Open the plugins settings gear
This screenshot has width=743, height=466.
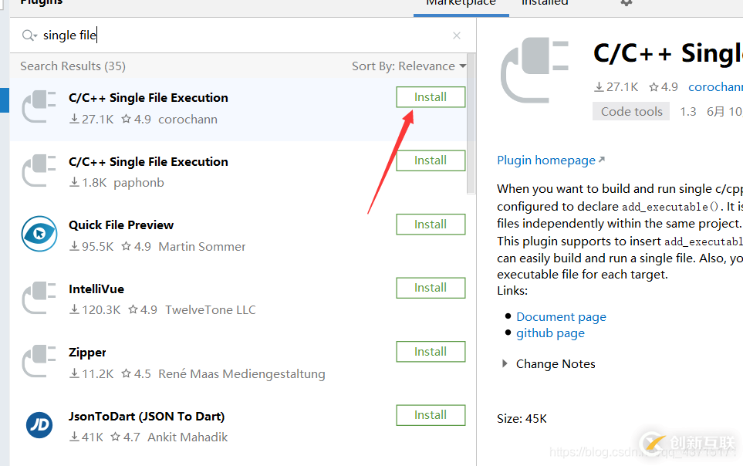626,3
